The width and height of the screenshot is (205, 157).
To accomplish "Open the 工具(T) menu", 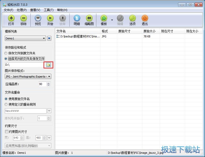I will 49,10.
